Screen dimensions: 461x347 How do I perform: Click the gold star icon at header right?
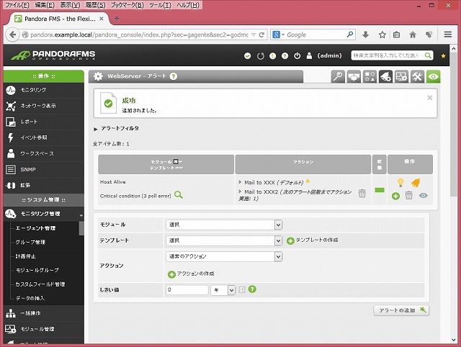(444, 56)
